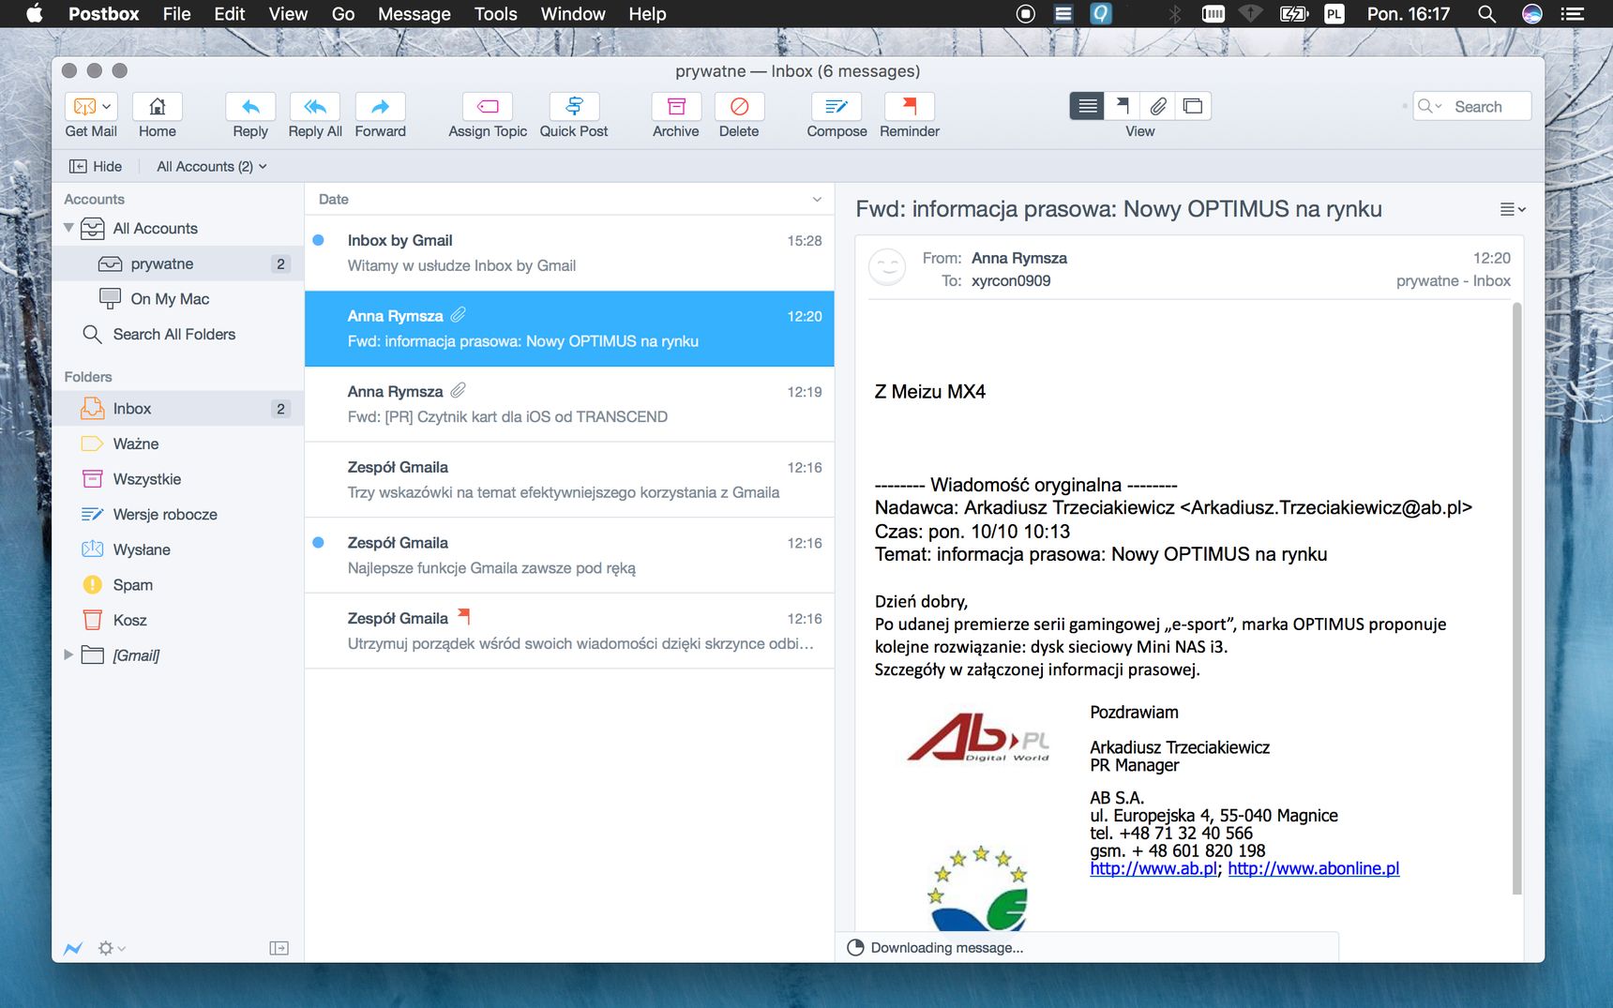This screenshot has height=1008, width=1613.
Task: Open the message list column options chevron
Action: pos(817,199)
